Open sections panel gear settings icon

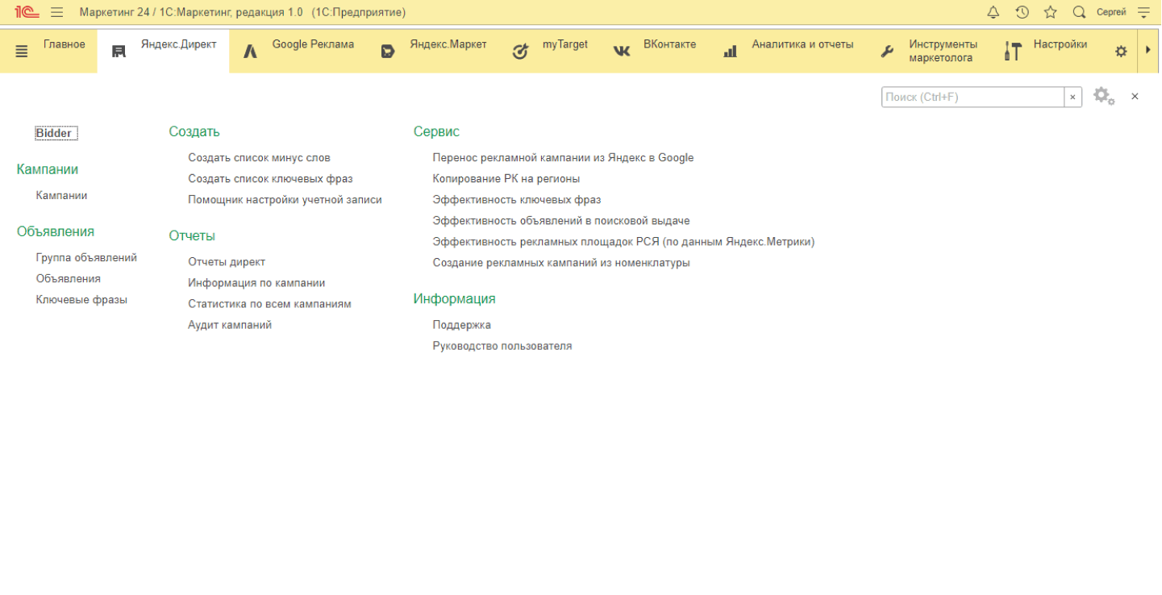(1121, 51)
